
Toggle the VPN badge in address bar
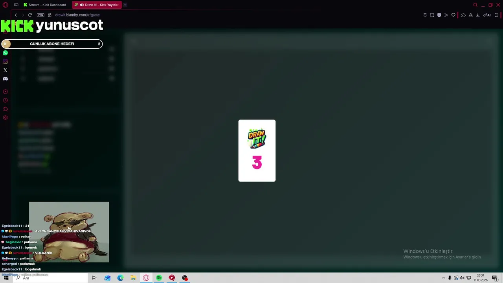[40, 15]
